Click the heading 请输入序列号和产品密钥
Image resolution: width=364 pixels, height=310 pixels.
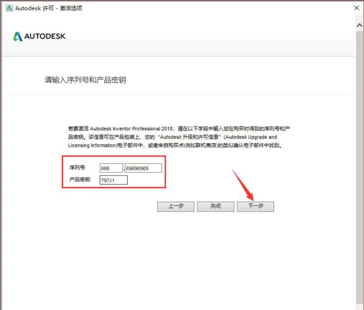(x=85, y=80)
